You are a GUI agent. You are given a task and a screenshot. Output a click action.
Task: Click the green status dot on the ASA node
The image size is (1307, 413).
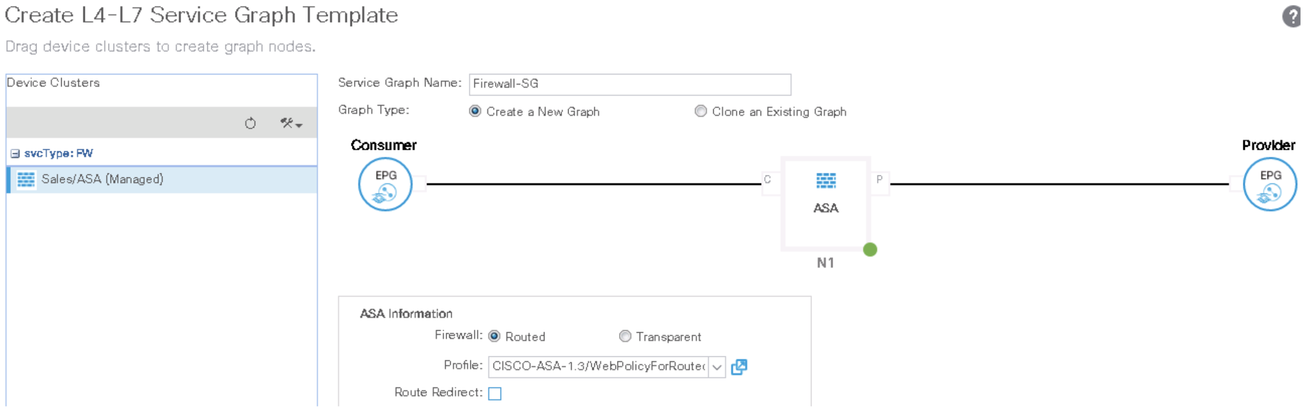click(x=870, y=249)
